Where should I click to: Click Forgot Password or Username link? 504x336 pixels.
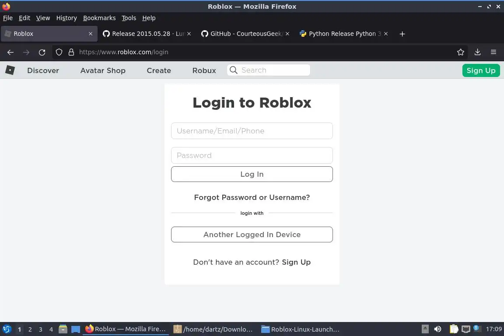252,197
